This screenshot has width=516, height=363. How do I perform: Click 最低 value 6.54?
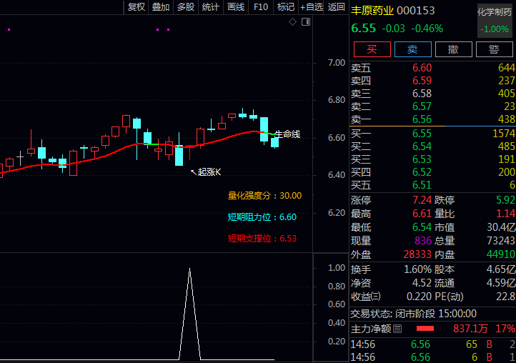pos(422,227)
